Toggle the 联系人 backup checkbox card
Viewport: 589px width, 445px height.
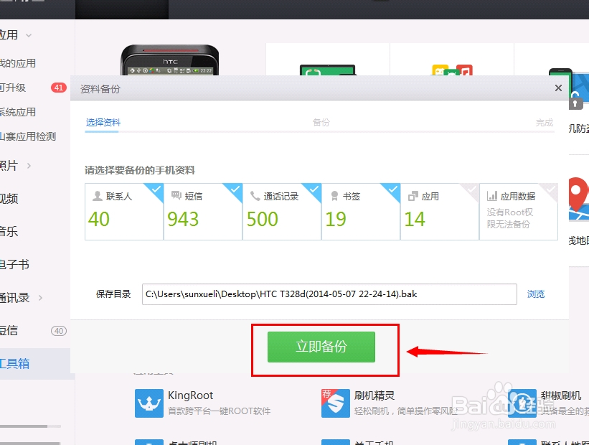click(x=124, y=212)
